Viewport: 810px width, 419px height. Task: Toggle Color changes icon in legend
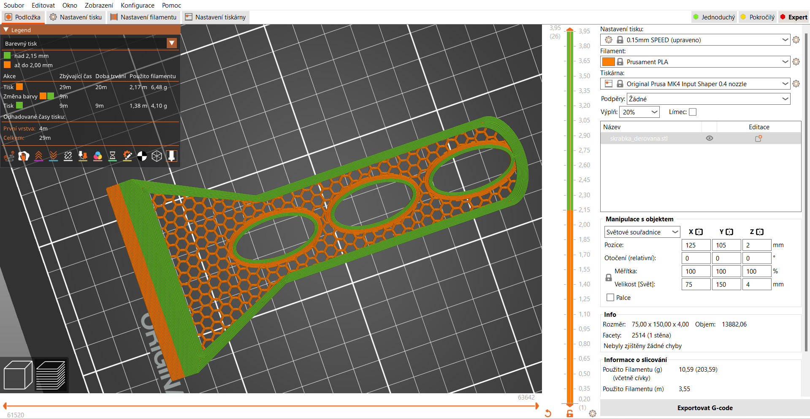point(98,156)
